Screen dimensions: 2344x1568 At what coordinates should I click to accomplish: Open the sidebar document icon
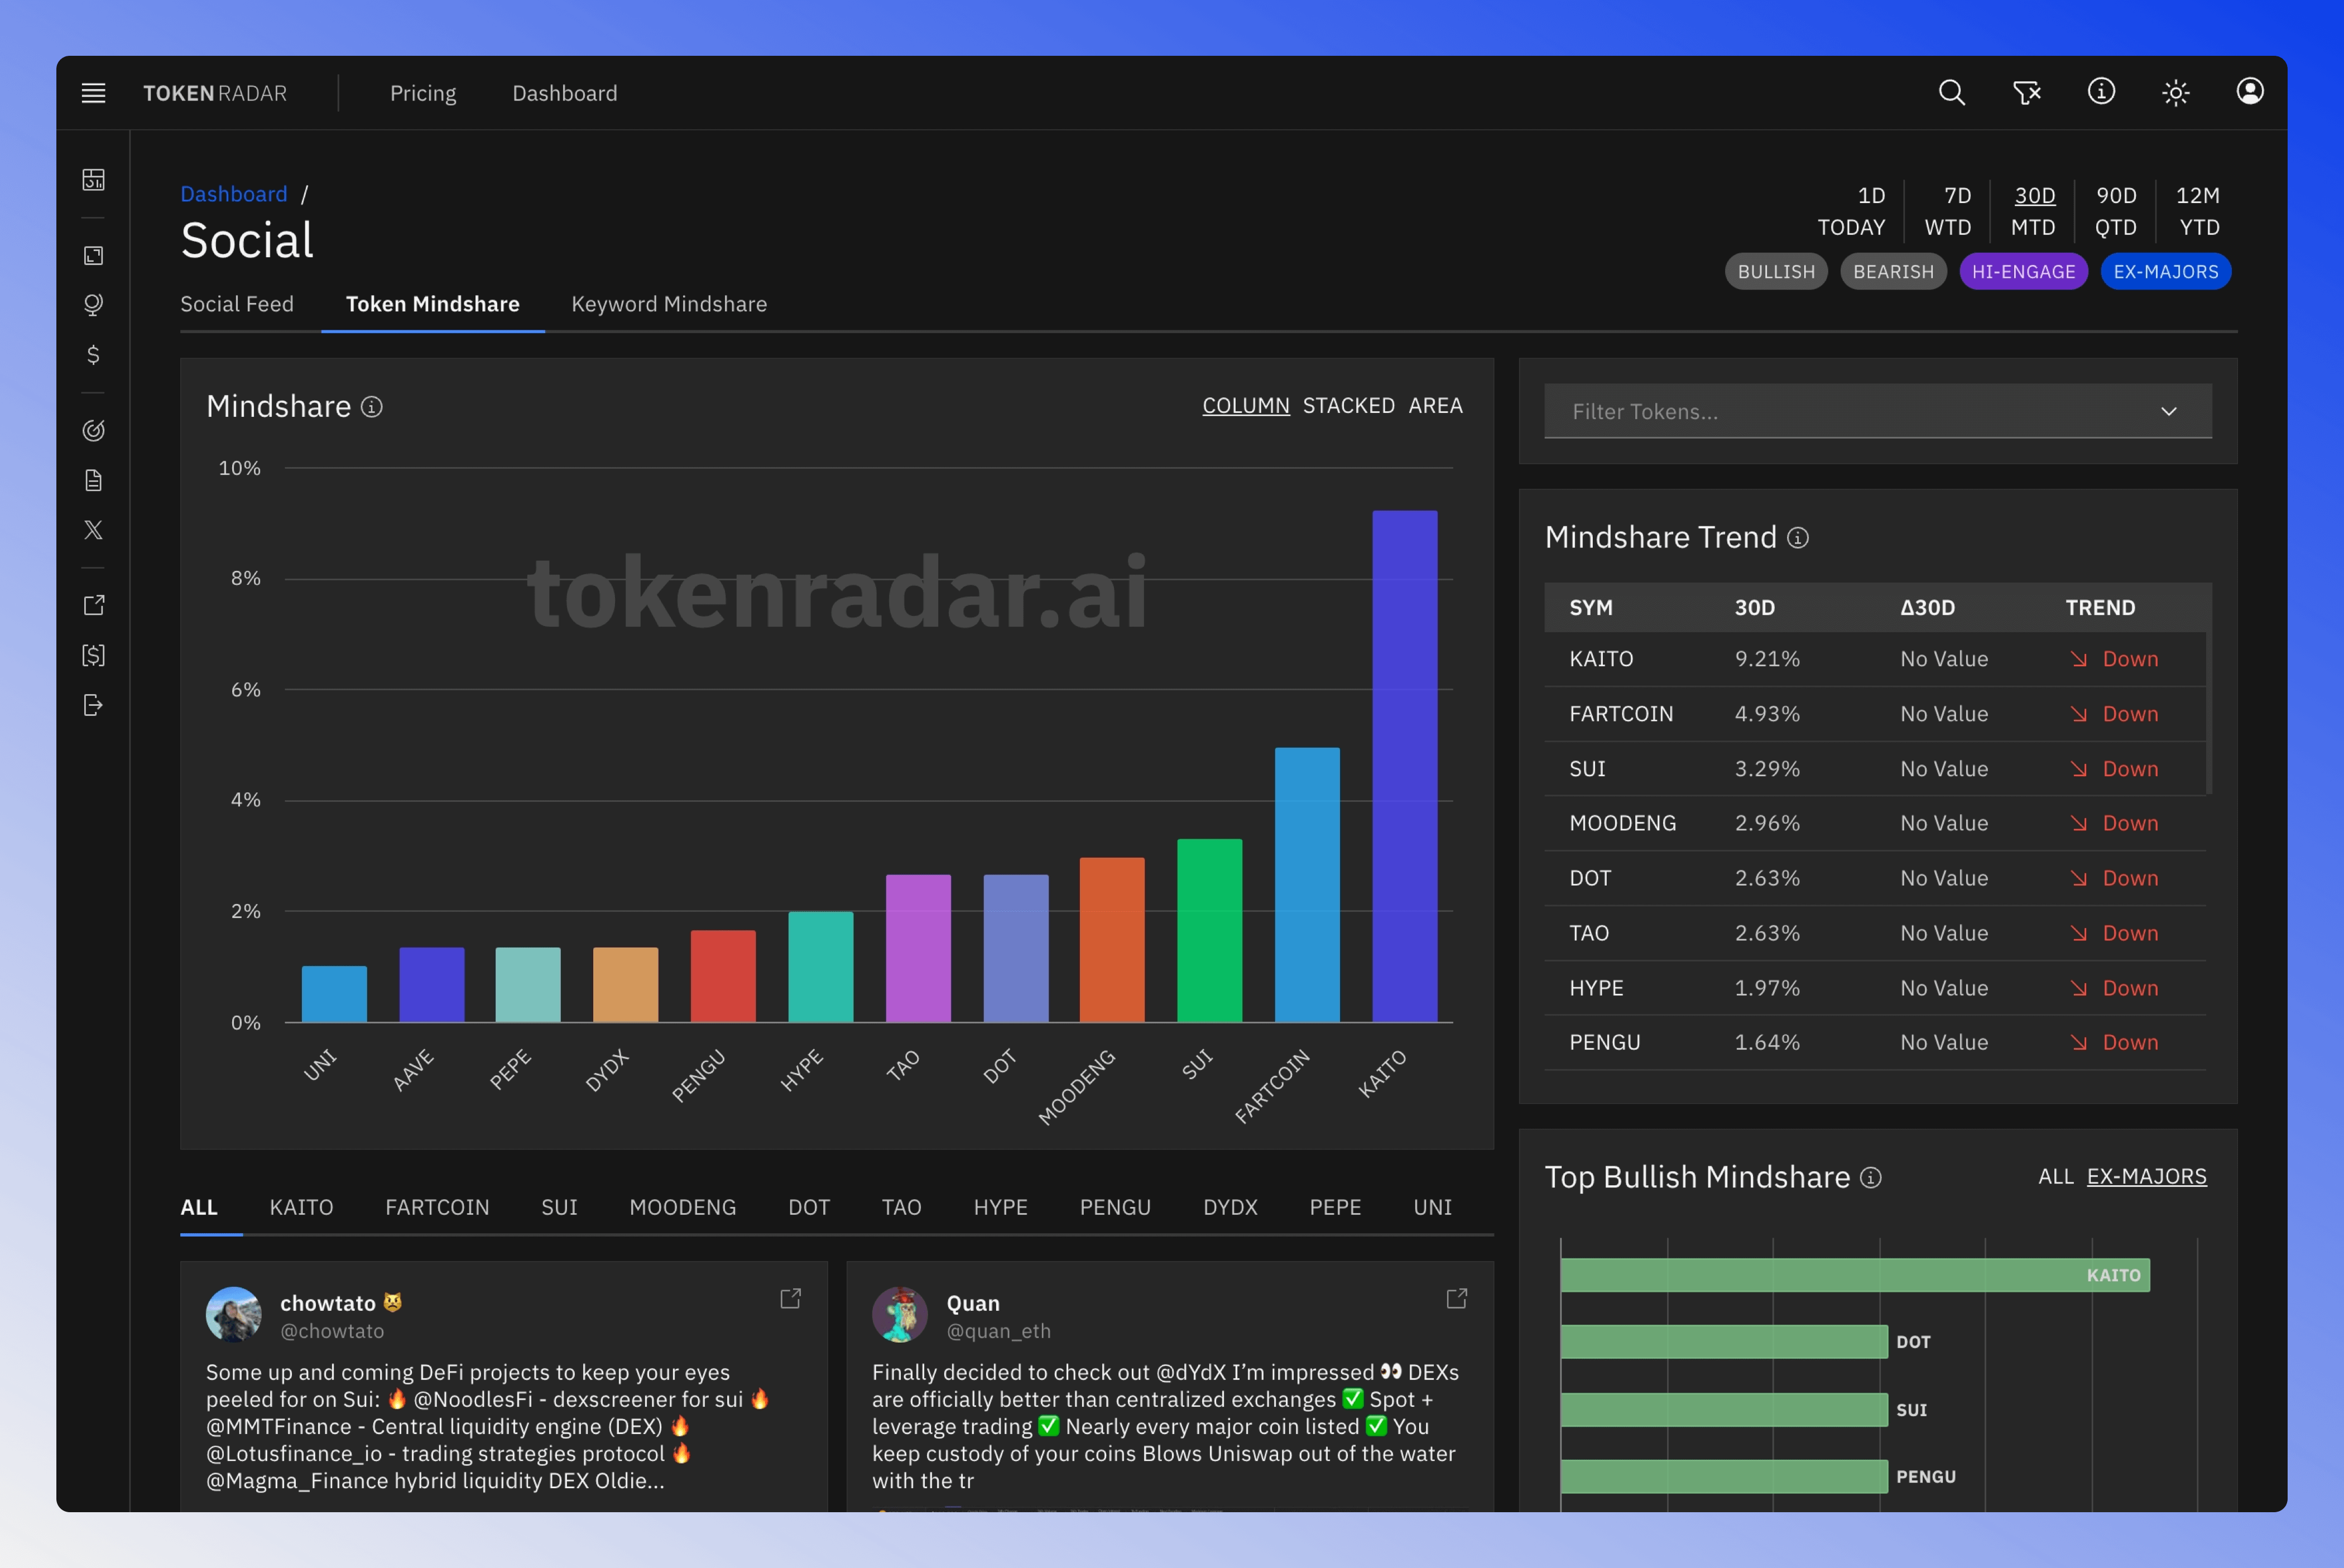click(93, 480)
